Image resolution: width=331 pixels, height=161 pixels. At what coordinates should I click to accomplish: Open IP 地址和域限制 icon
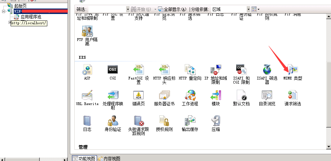click(216, 70)
